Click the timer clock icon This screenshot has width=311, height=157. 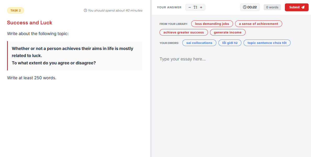click(x=245, y=7)
